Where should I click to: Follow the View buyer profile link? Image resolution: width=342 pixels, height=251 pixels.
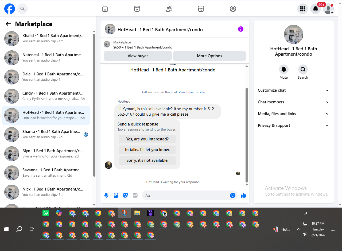tap(192, 92)
